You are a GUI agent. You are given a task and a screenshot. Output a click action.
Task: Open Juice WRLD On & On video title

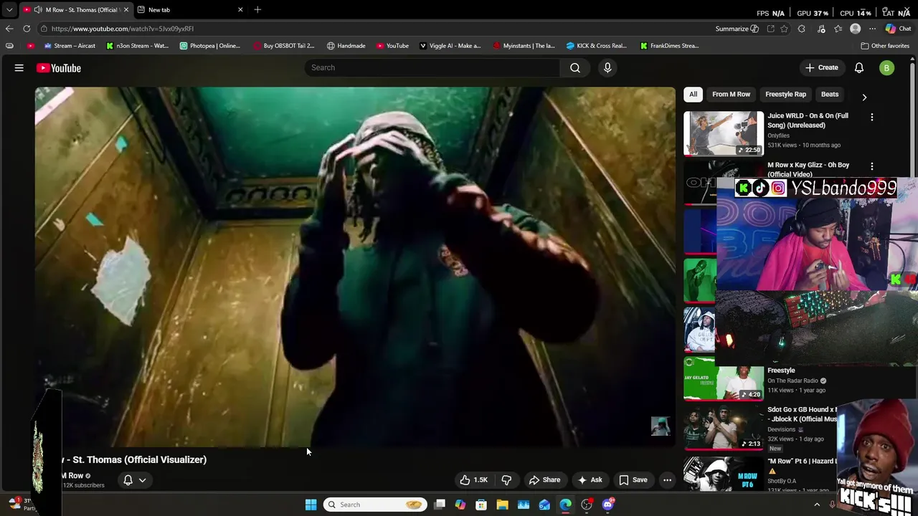pos(808,120)
